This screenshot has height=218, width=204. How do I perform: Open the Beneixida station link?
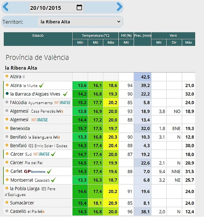tap(20, 129)
